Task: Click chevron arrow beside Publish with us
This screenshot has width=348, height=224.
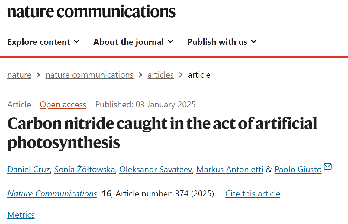Action: [x=254, y=41]
